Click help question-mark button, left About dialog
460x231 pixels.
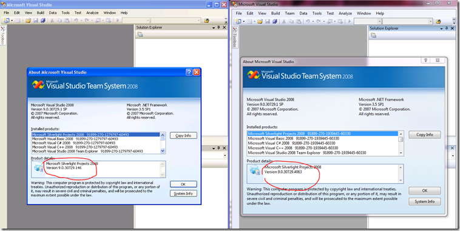[x=189, y=72]
